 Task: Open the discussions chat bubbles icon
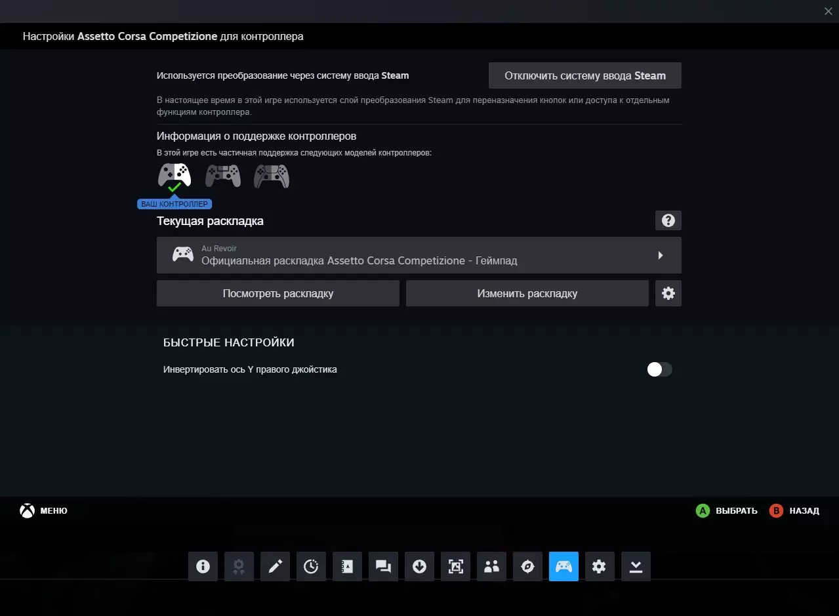(383, 566)
